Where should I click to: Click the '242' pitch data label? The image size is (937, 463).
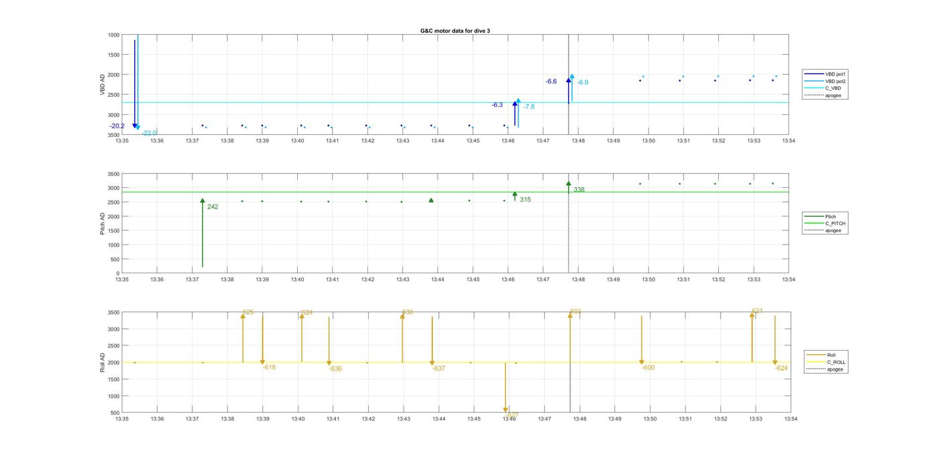(213, 207)
